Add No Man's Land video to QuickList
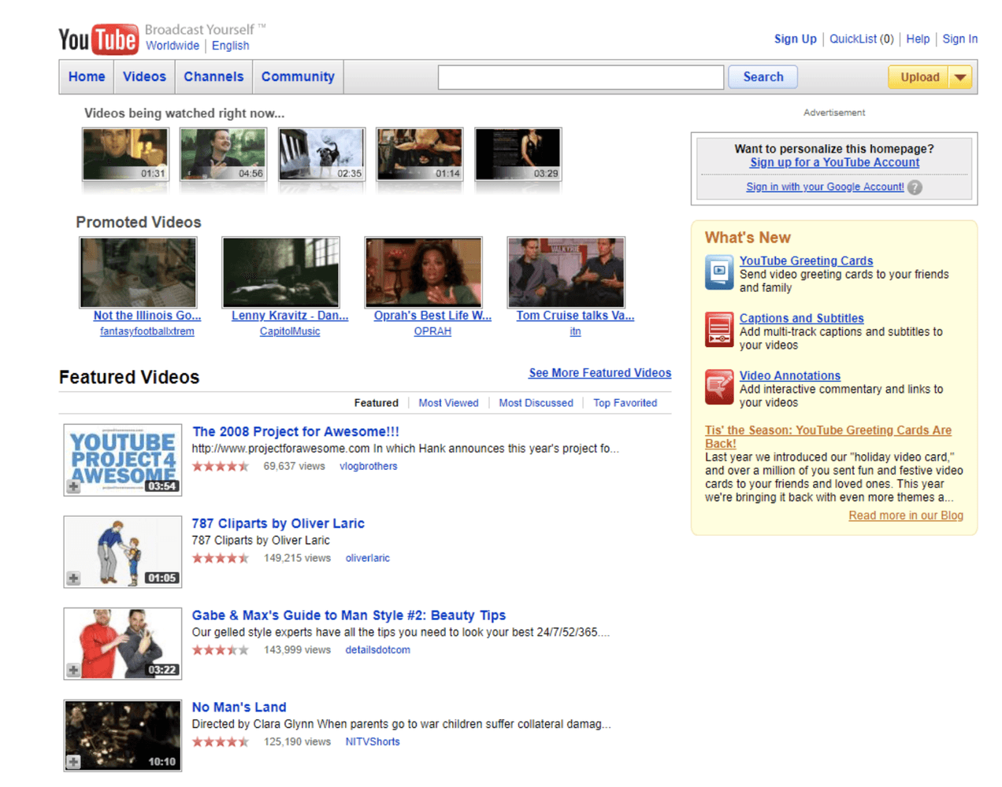Viewport: 1002px width, 787px height. click(x=73, y=762)
